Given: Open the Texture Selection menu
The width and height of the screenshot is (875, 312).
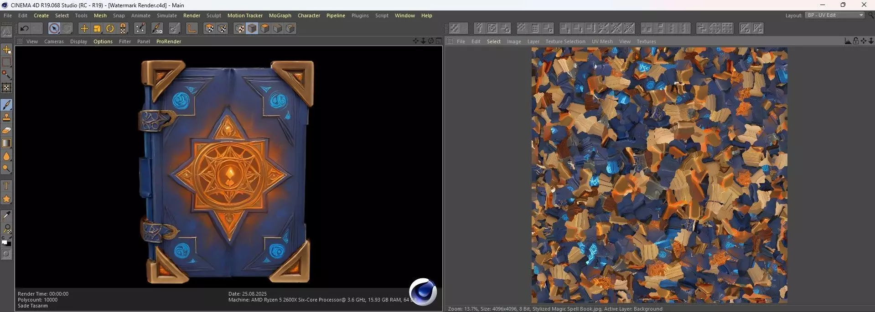Looking at the screenshot, I should [565, 41].
